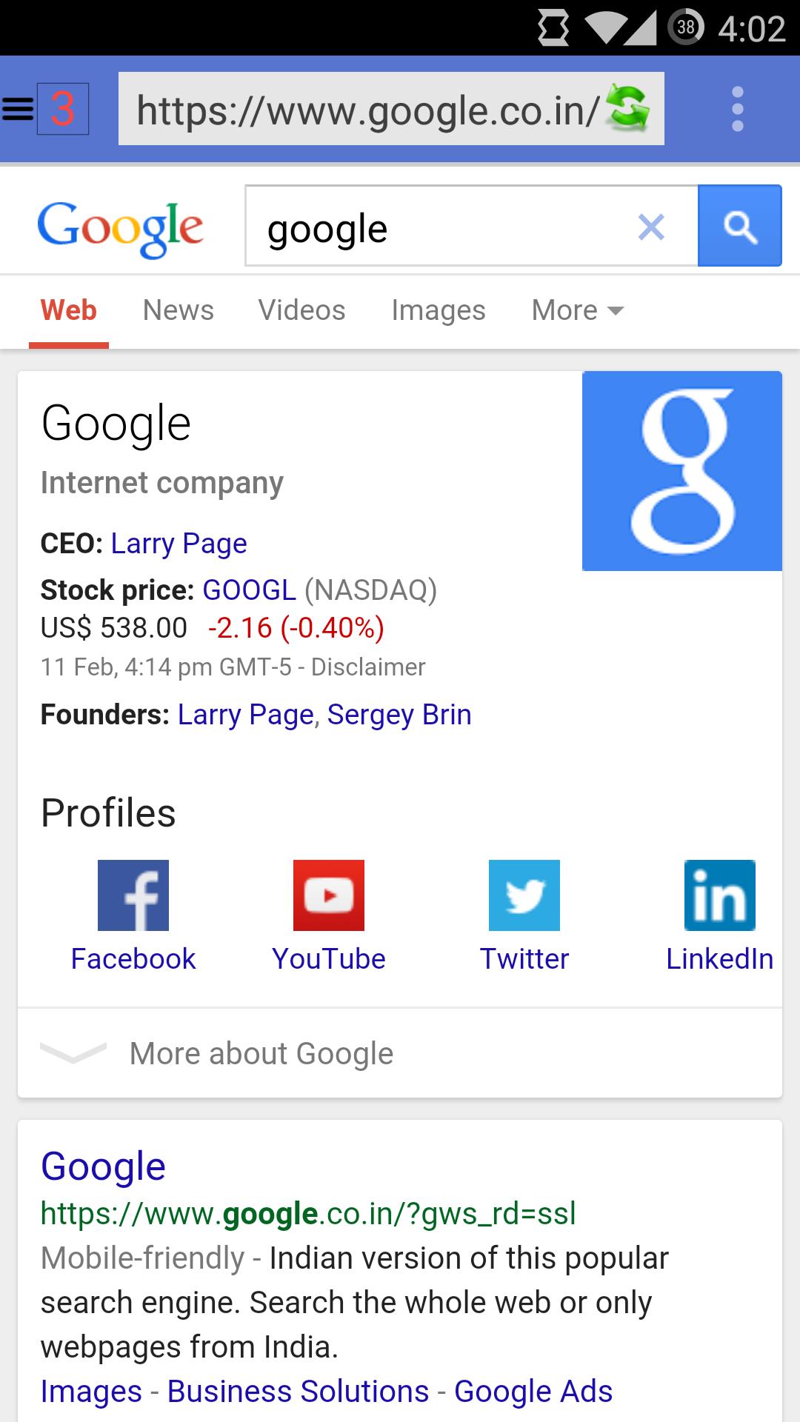
Task: Open the Facebook profile icon
Action: point(133,895)
